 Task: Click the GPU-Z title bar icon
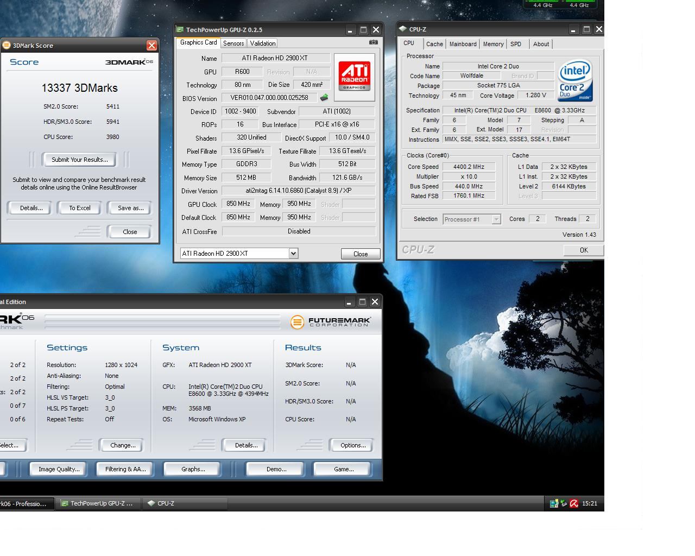tap(181, 30)
